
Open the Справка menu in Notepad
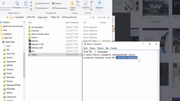[114, 48]
